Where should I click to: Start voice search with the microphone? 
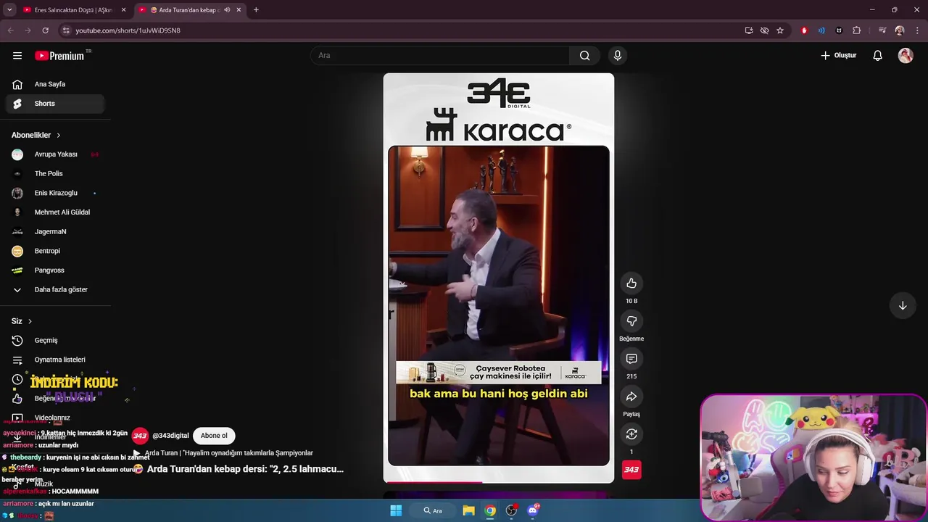coord(618,56)
